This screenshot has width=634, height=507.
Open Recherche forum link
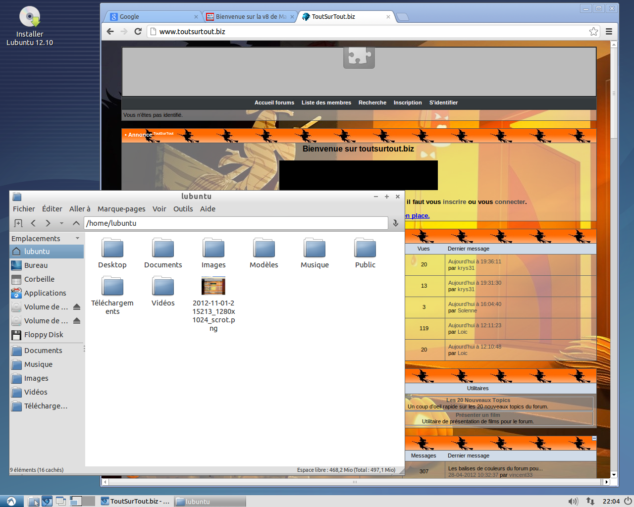372,102
